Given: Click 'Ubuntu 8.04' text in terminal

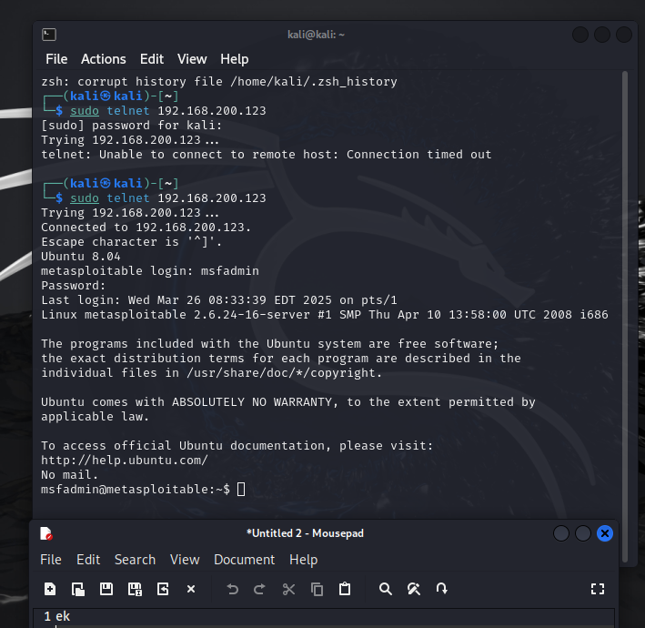Looking at the screenshot, I should (x=81, y=257).
